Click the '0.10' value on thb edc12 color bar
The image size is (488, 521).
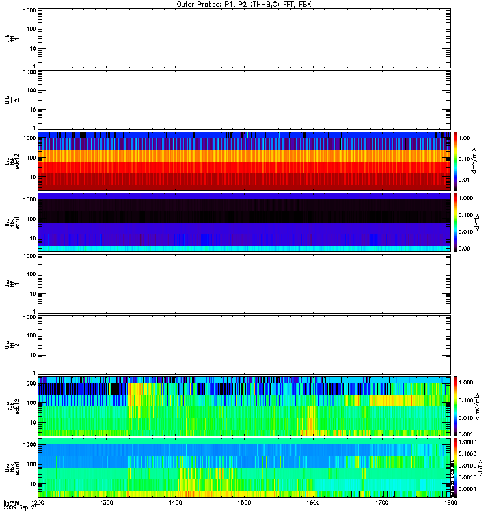click(465, 159)
